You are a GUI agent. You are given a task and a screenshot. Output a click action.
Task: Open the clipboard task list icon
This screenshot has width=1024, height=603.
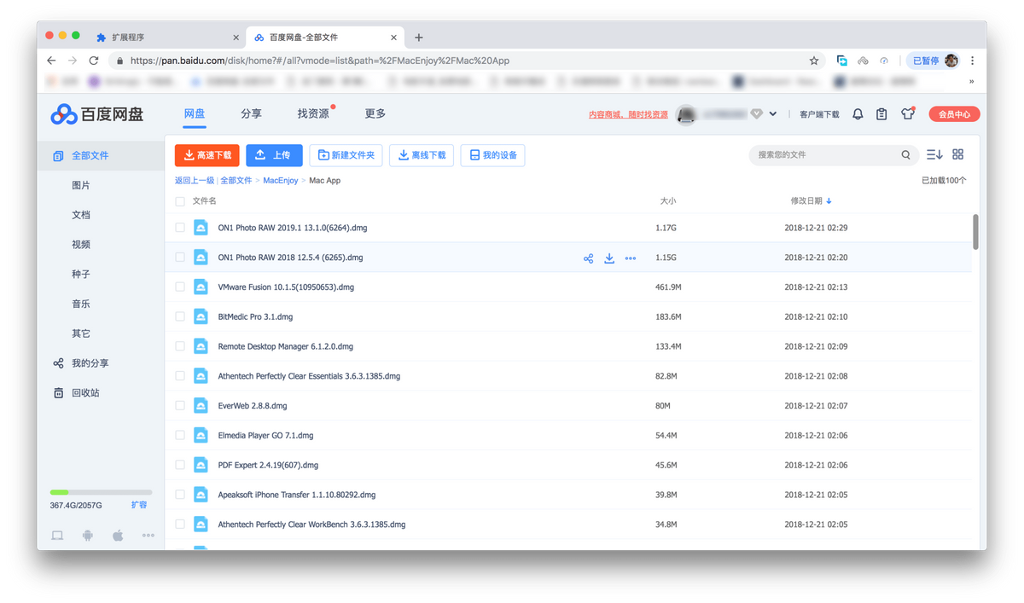click(x=881, y=114)
